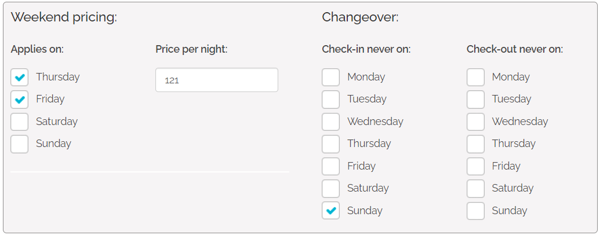
Task: Uncheck Thursday under weekend pricing
Action: [20, 77]
